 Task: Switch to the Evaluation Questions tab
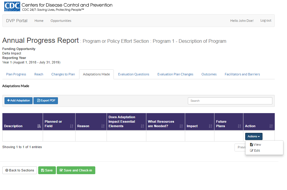coord(133,74)
